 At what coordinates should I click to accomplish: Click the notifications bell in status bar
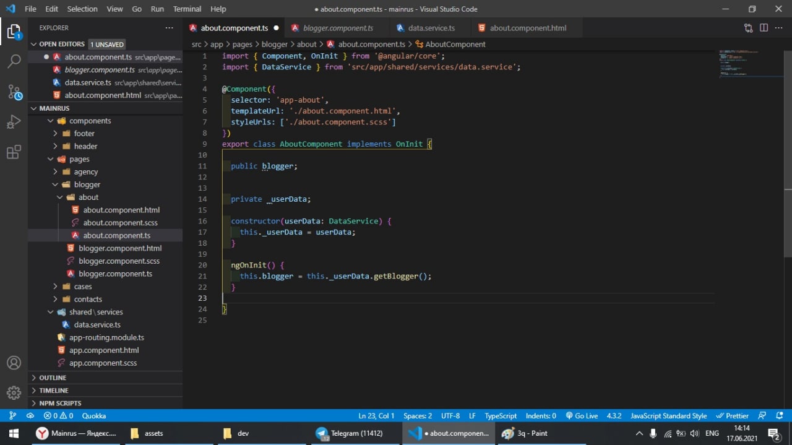pyautogui.click(x=778, y=416)
